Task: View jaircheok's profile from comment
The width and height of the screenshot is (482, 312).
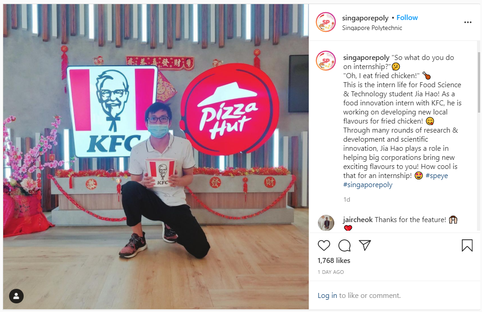Action: coord(358,219)
